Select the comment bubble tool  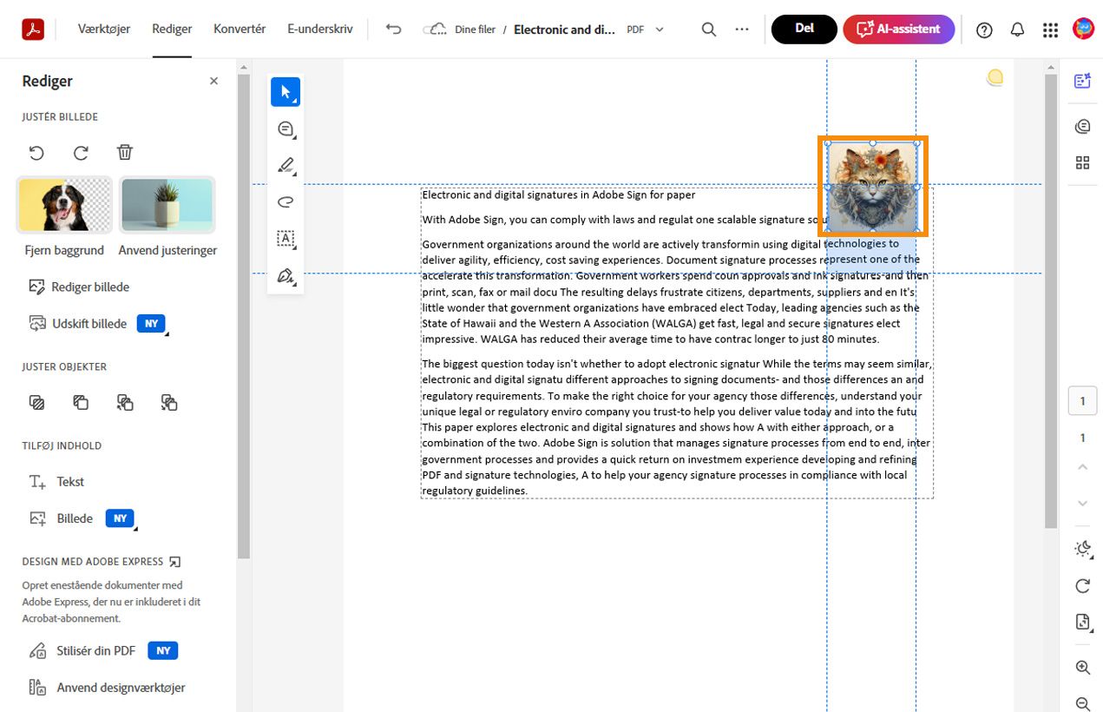coord(286,129)
